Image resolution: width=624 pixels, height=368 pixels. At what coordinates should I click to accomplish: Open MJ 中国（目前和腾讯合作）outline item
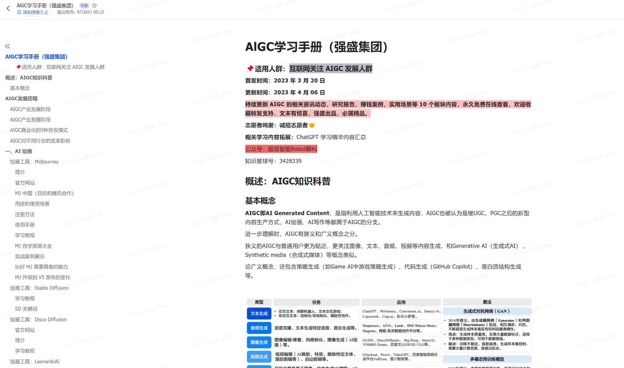coord(44,193)
